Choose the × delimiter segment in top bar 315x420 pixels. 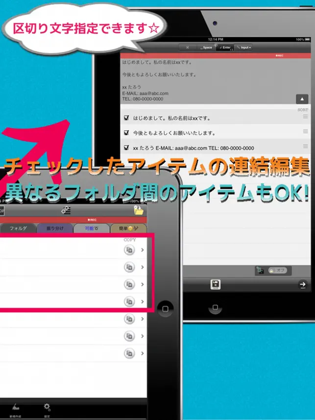188,47
